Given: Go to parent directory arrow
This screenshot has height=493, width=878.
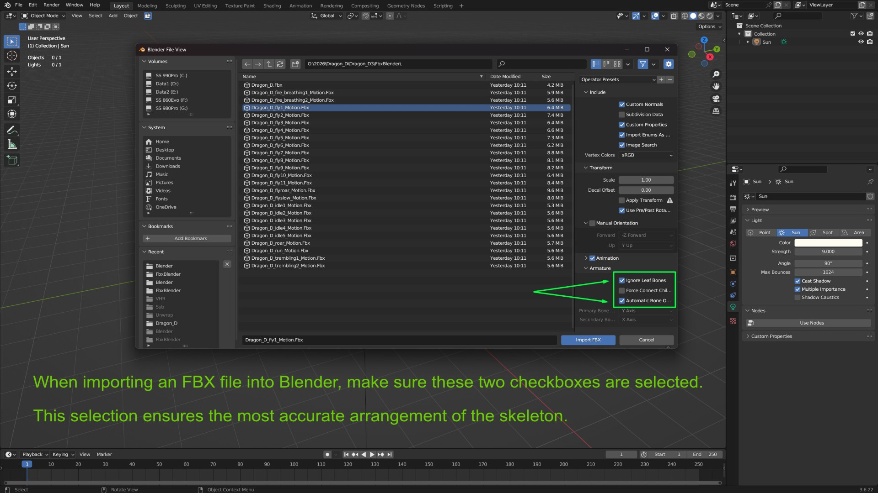Looking at the screenshot, I should click(x=269, y=64).
